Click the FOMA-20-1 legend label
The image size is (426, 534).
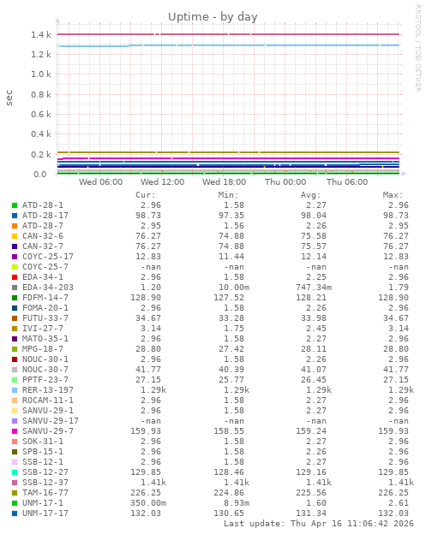[x=45, y=308]
